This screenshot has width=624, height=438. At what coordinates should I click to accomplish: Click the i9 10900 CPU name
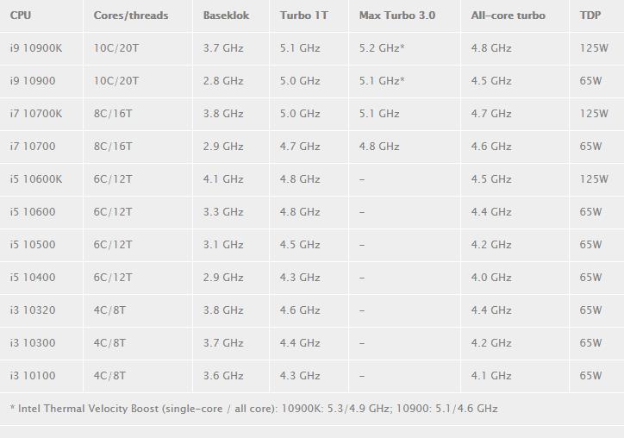[33, 81]
